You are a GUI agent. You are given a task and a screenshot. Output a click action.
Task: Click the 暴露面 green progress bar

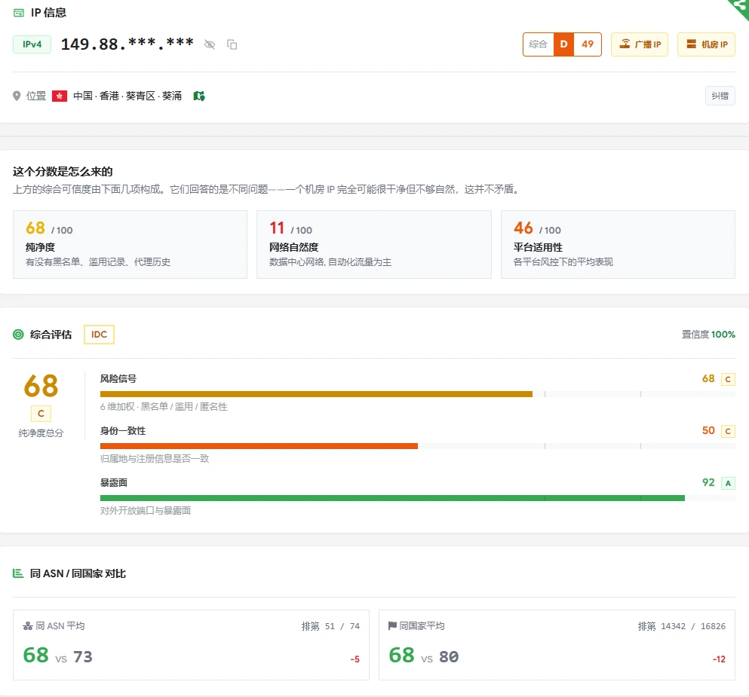(x=392, y=498)
